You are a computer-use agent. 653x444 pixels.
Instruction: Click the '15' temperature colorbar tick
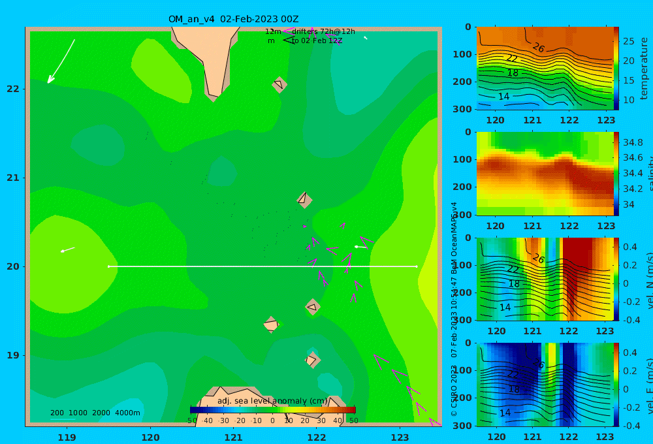pyautogui.click(x=628, y=80)
